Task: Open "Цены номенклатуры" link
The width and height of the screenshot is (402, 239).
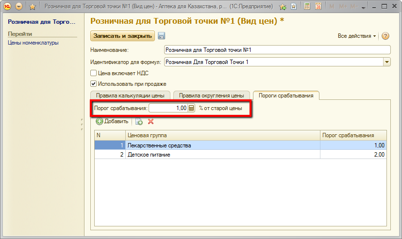Action: coord(33,43)
